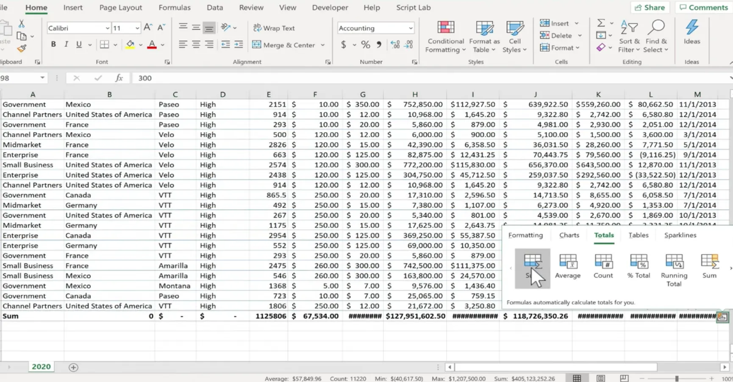This screenshot has width=733, height=382.
Task: Open the font size dropdown
Action: pos(137,28)
